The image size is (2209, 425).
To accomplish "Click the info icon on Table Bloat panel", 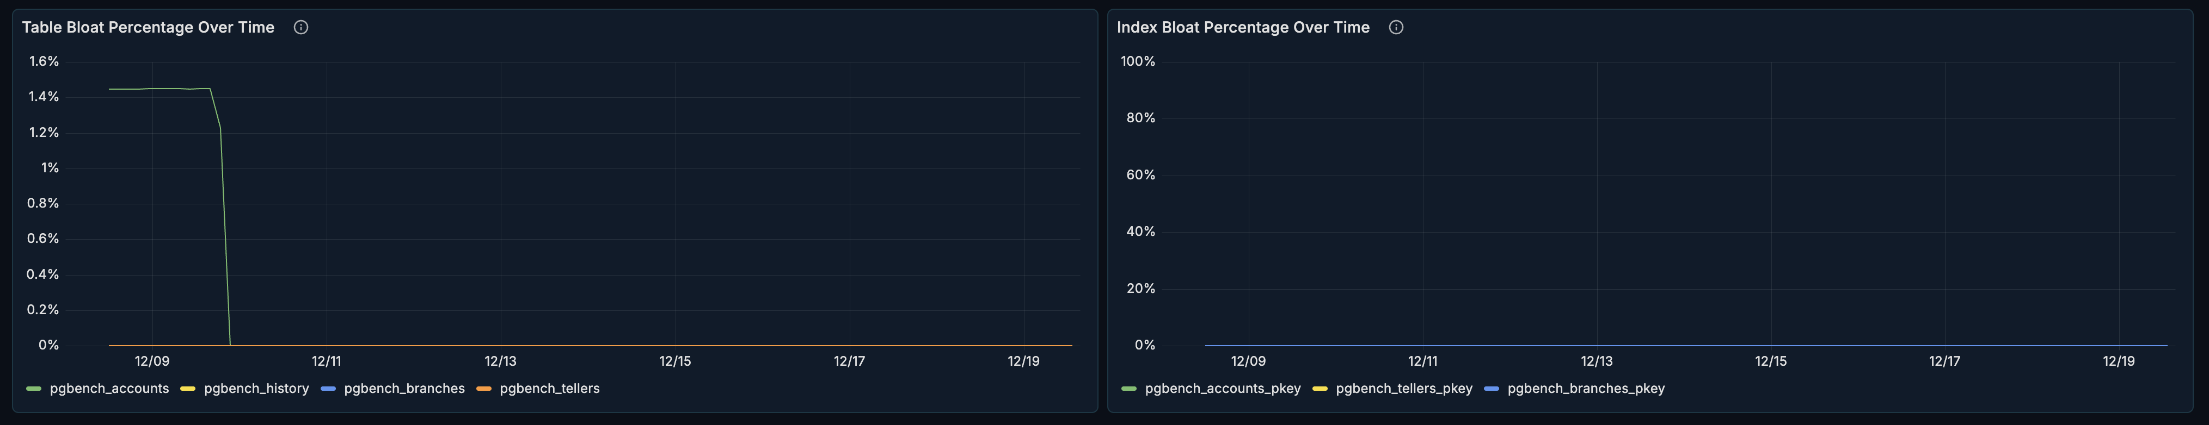I will [300, 27].
